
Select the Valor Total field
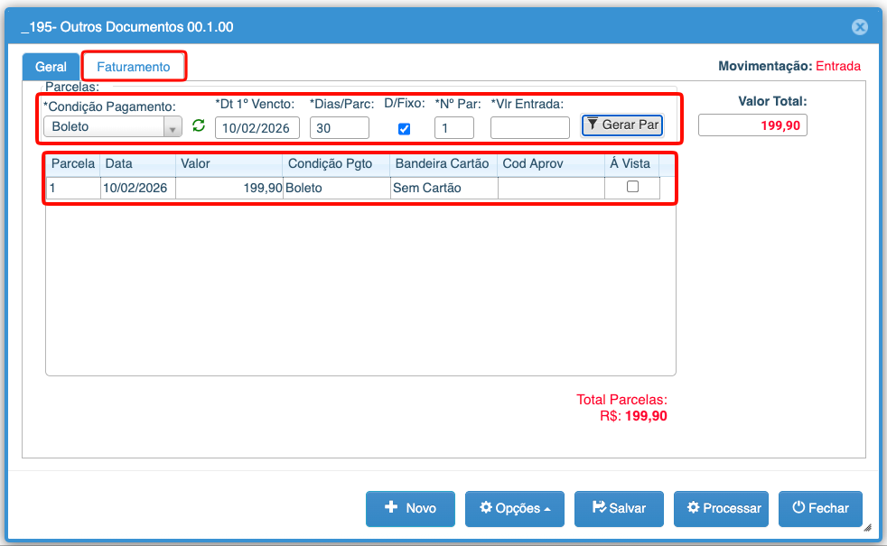tap(752, 125)
